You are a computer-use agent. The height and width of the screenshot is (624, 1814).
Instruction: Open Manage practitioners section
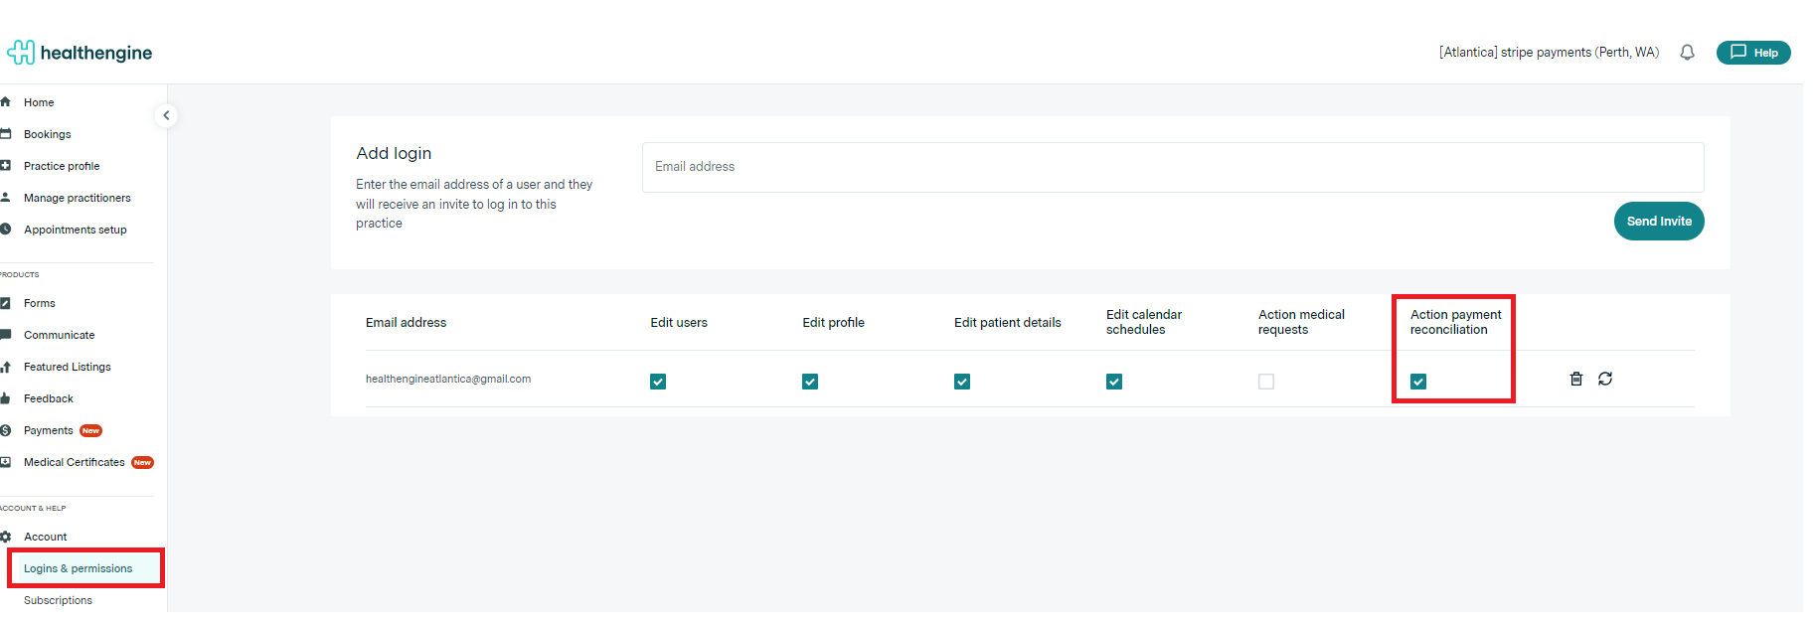[77, 198]
